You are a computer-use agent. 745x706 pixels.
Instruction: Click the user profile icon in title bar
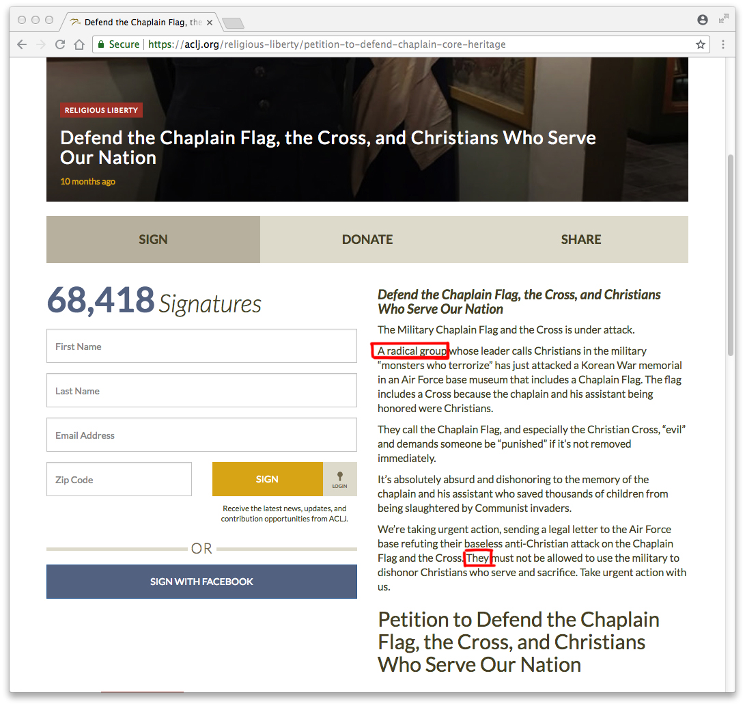703,20
